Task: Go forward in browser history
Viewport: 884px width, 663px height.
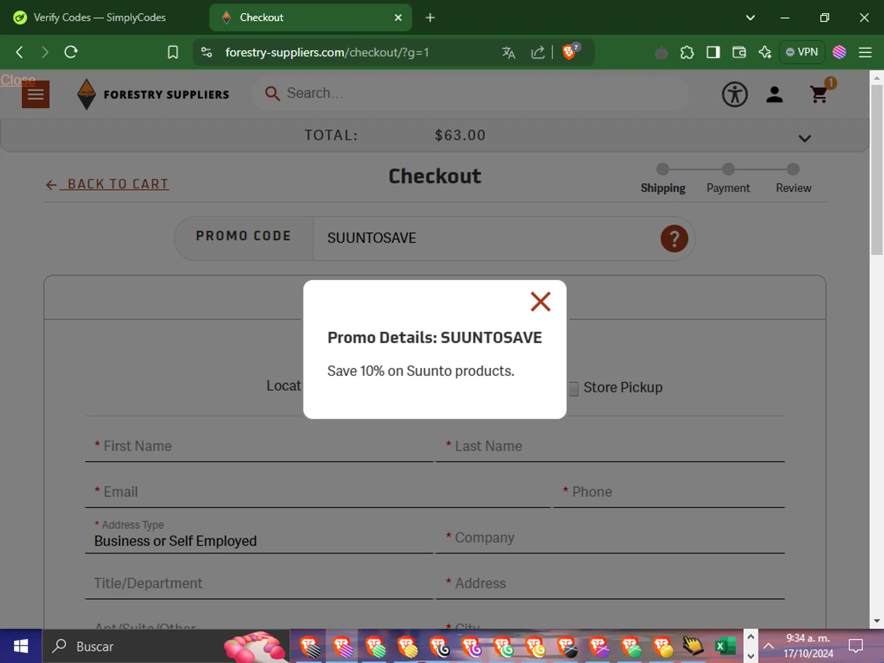Action: [x=45, y=52]
